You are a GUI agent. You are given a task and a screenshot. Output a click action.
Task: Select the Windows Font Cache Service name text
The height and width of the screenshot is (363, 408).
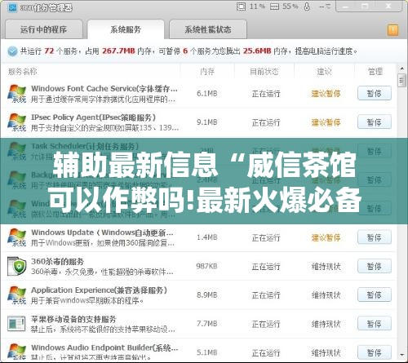(x=104, y=89)
